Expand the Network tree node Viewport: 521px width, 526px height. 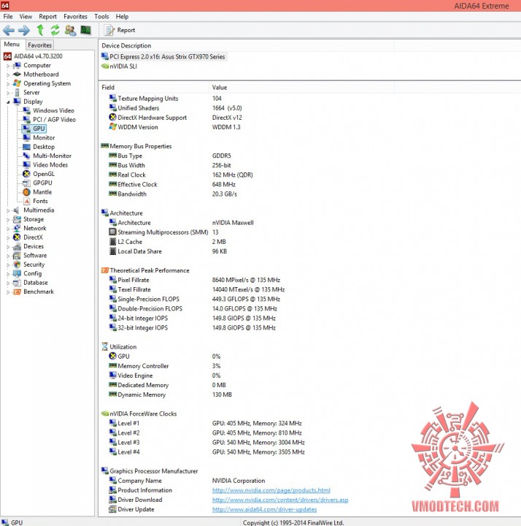pyautogui.click(x=8, y=229)
